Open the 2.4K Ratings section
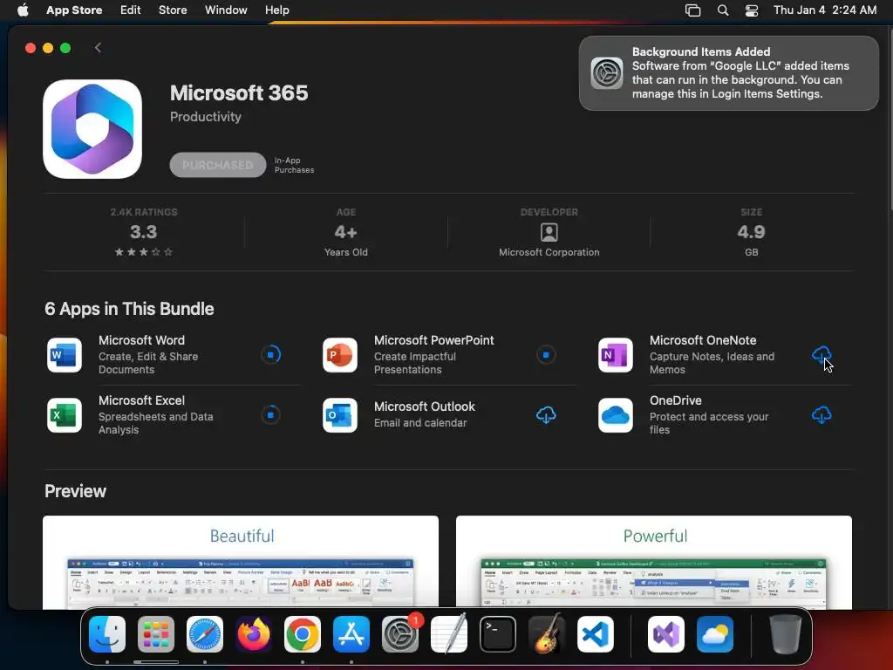The image size is (893, 670). pyautogui.click(x=144, y=234)
